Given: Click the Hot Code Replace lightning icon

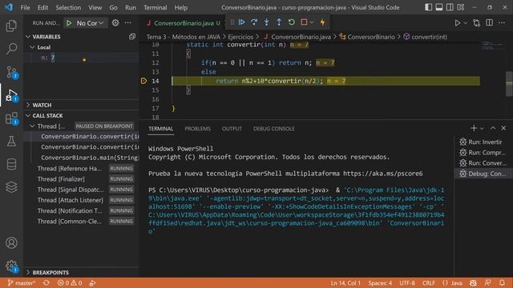Looking at the screenshot, I should pyautogui.click(x=323, y=22).
